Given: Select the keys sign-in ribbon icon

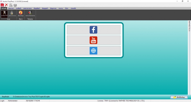Looking at the screenshot, I should [x=4, y=14].
